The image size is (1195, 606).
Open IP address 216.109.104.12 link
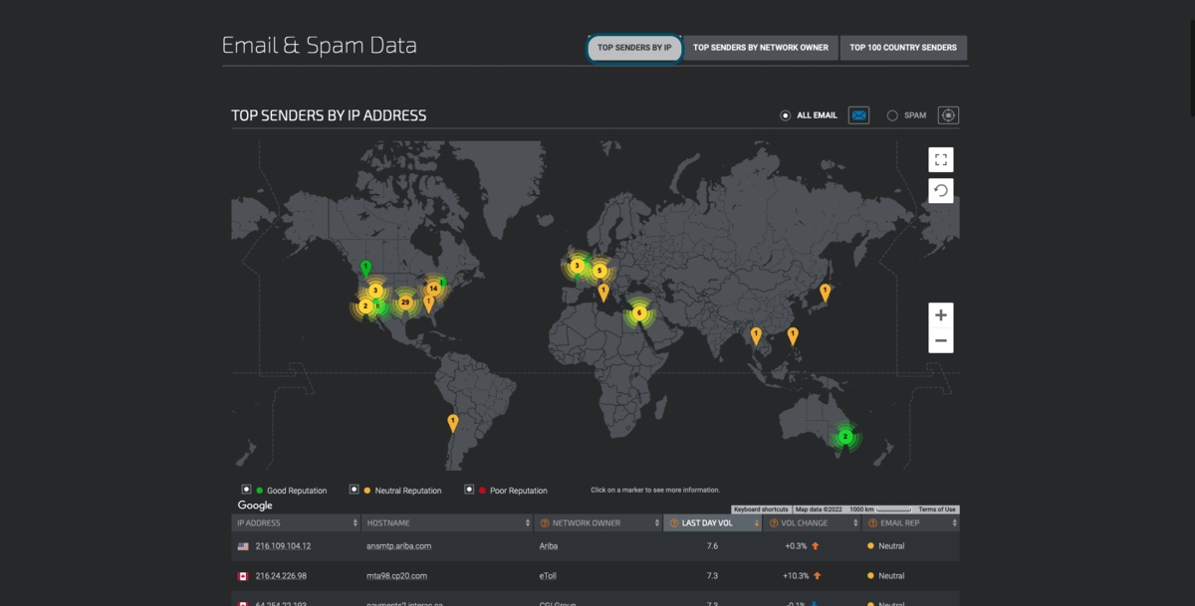[x=283, y=546]
